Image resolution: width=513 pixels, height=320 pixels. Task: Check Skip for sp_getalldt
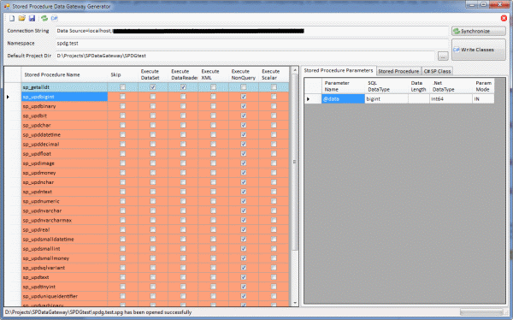122,87
